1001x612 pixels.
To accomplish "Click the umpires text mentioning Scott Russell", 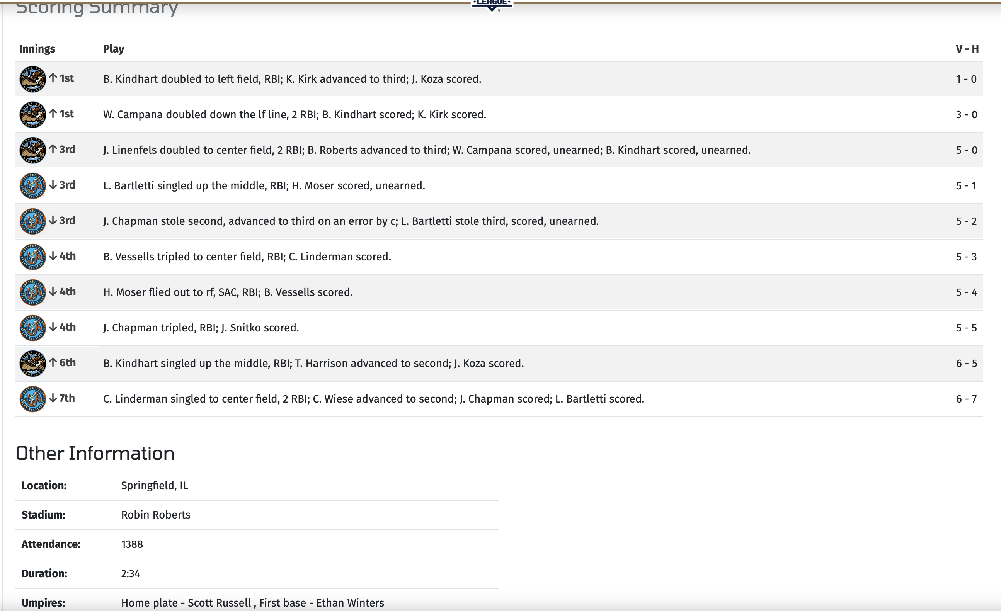I will click(x=252, y=603).
